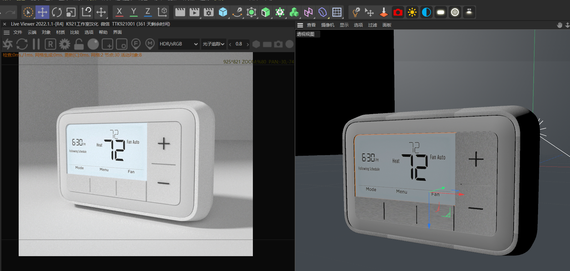Render to picture viewer clapperboard with play
Image resolution: width=570 pixels, height=271 pixels.
pyautogui.click(x=194, y=12)
